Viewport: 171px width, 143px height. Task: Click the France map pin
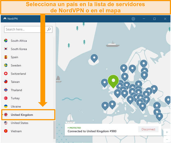coord(117,93)
